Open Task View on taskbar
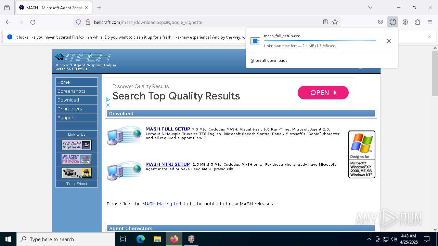Screen dimensions: 438x246 [123, 239]
